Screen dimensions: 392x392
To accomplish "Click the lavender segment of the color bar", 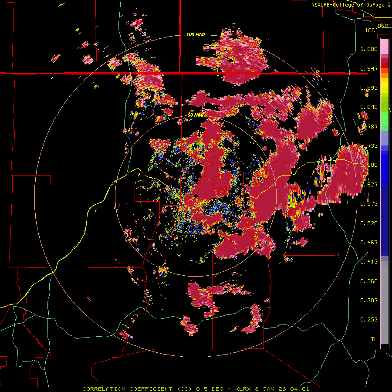I will 385,138.
